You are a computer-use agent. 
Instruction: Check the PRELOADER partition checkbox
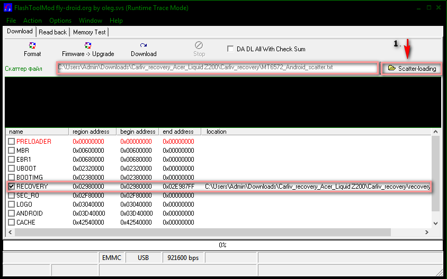tap(12, 142)
